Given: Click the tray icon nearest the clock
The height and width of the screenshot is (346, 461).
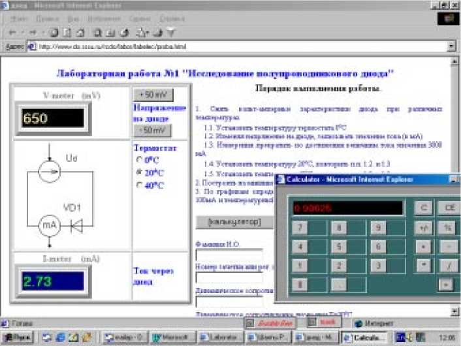Looking at the screenshot, I should tap(421, 338).
